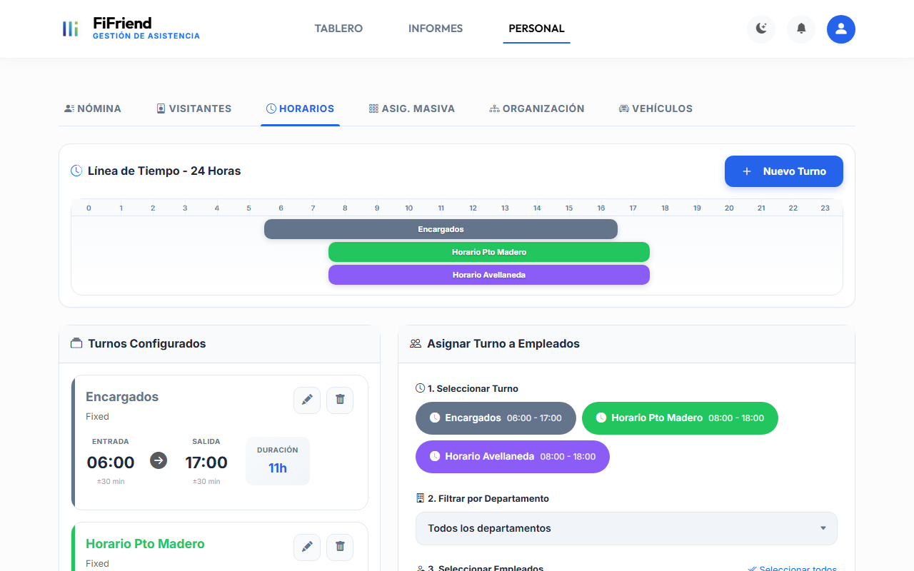Screen dimensions: 914x571
Task: Open the Organización tab
Action: coord(537,108)
